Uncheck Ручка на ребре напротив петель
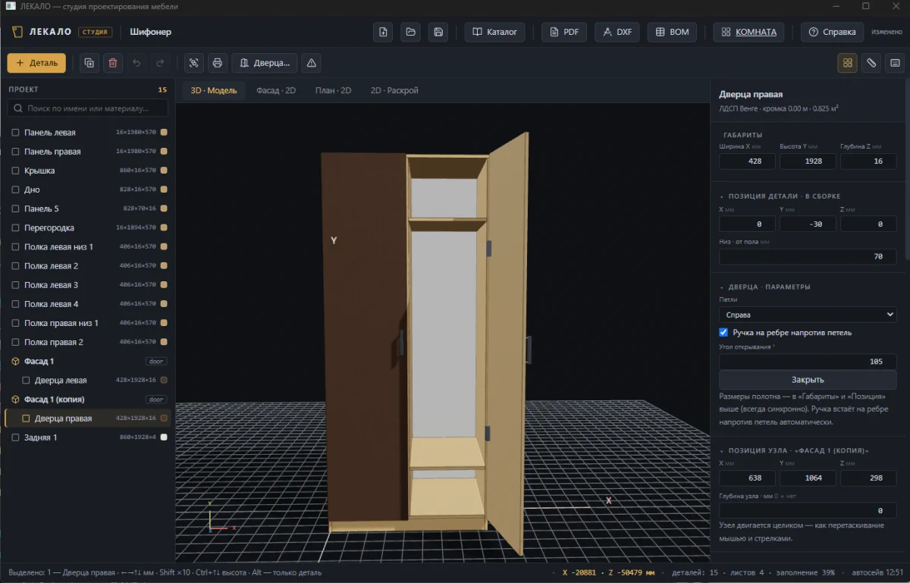Viewport: 910px width, 583px height. (x=723, y=332)
